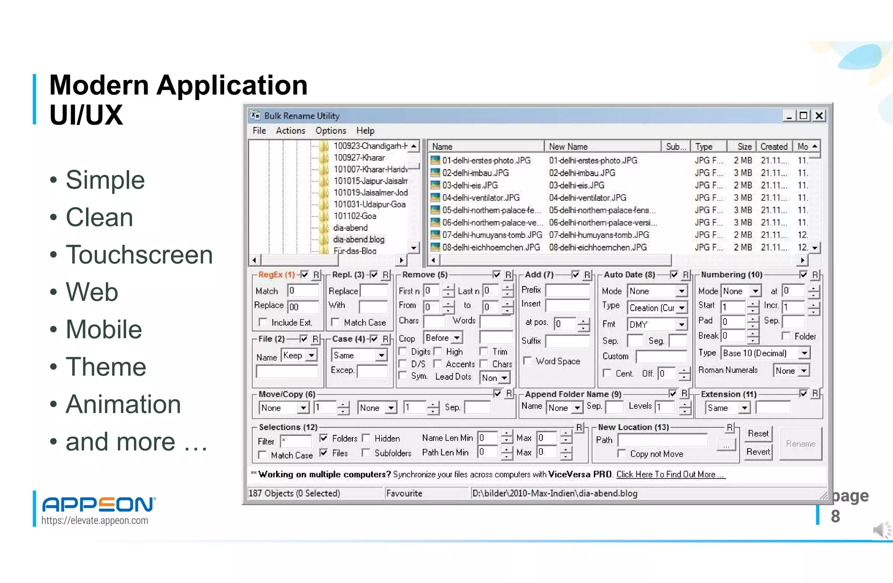This screenshot has height=583, width=893.
Task: Click the 'Click Here To Find Out More' link
Action: tap(670, 474)
